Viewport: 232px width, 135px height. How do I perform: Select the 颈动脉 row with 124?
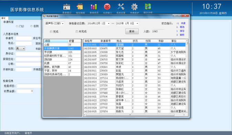(x=62, y=60)
